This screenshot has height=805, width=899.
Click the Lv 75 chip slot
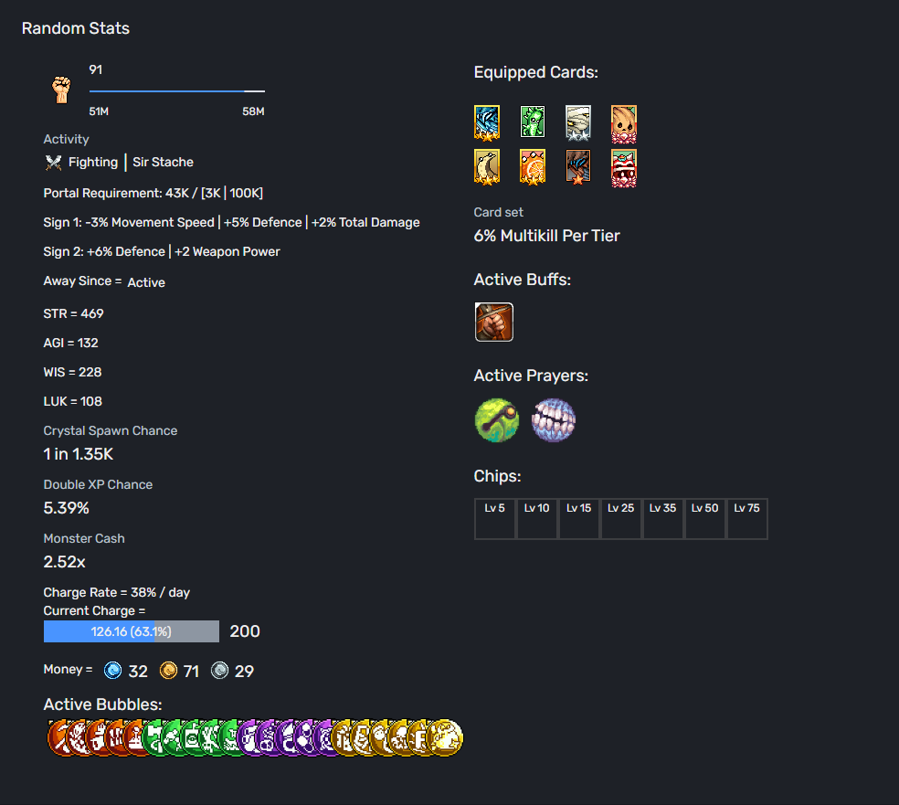pyautogui.click(x=747, y=519)
